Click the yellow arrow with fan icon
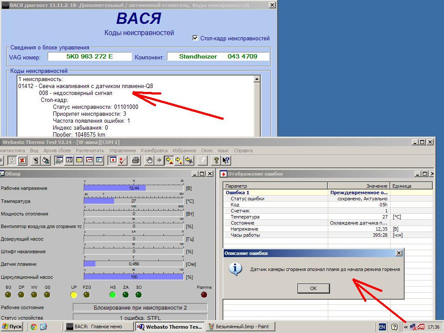This screenshot has width=444, height=333. click(x=189, y=160)
